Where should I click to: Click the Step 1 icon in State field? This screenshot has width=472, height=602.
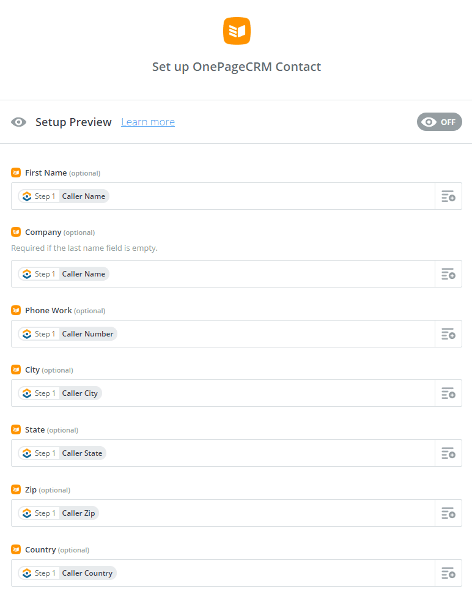click(x=27, y=453)
